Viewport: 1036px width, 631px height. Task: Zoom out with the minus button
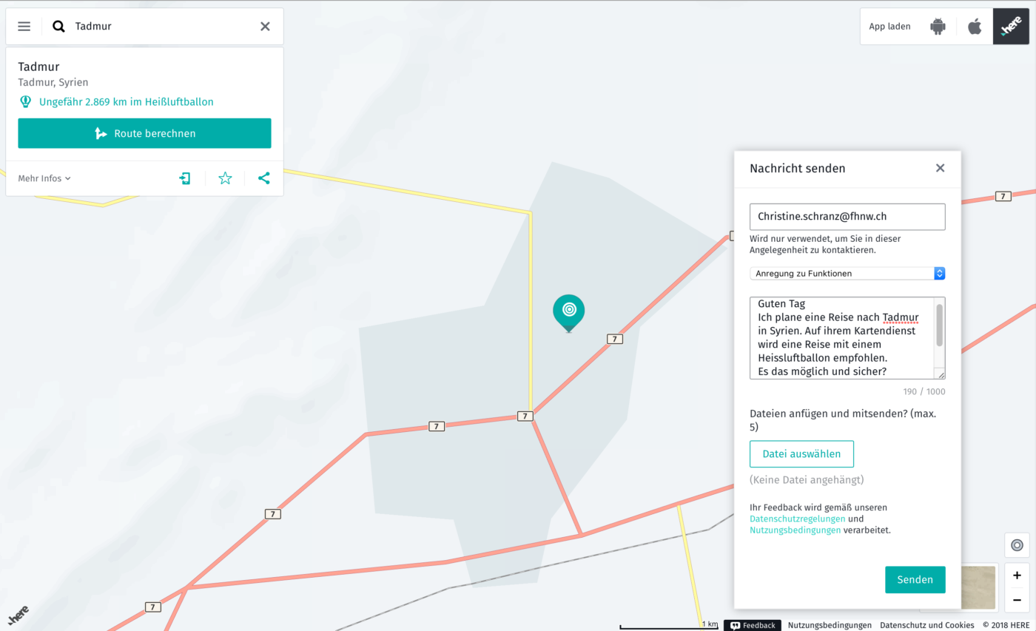(1017, 599)
